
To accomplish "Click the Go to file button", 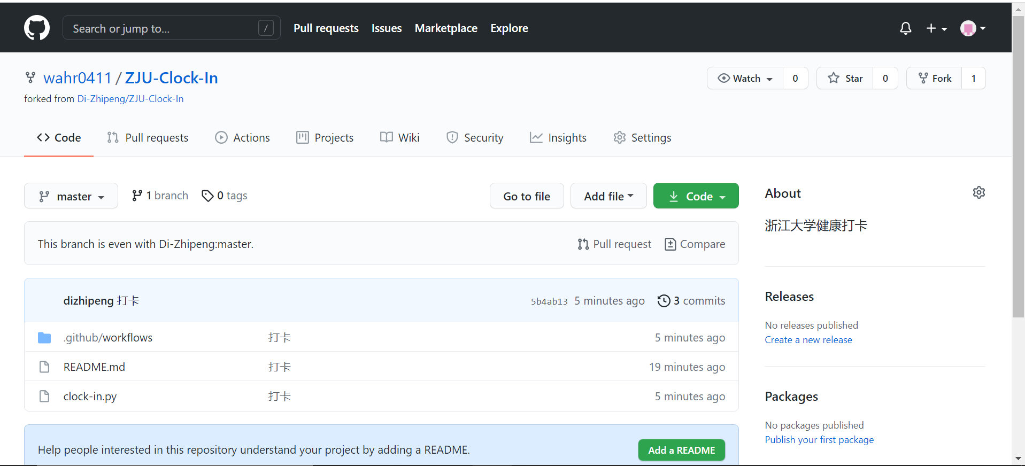I will 527,196.
